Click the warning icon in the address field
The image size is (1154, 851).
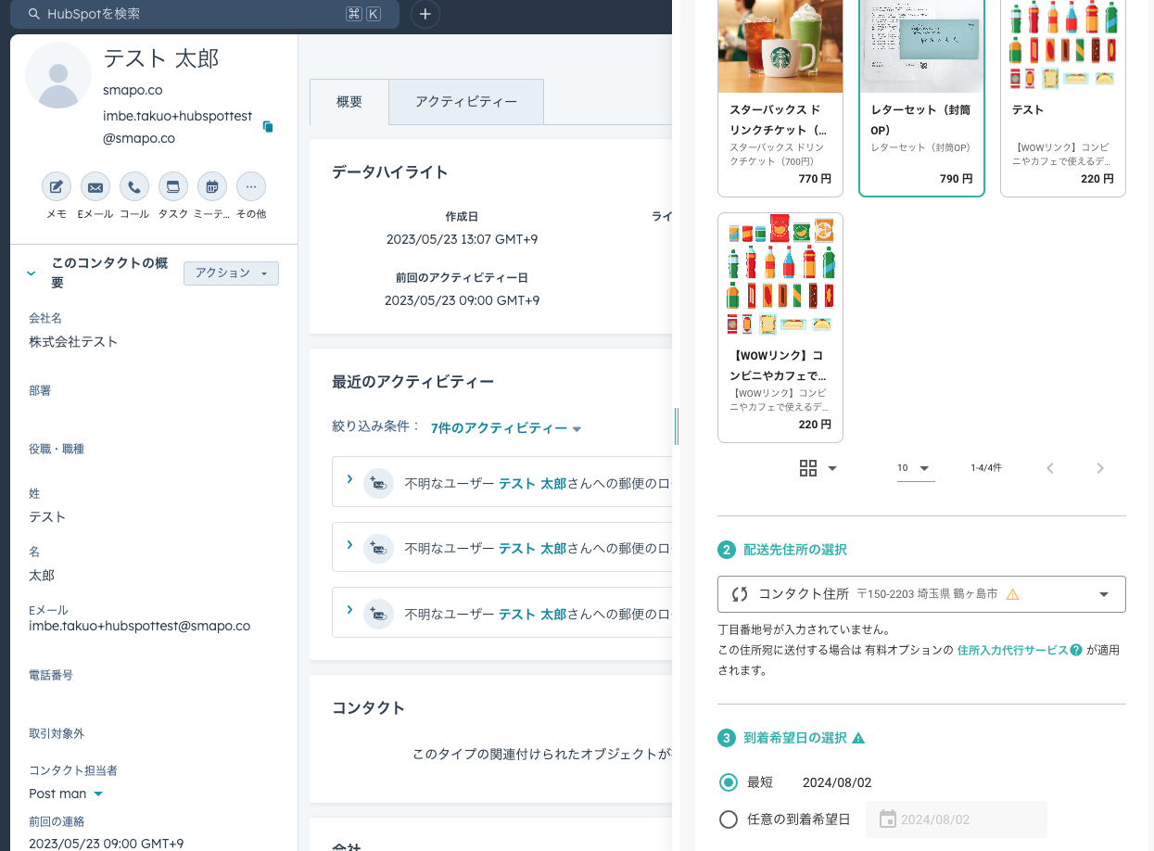click(x=1012, y=594)
